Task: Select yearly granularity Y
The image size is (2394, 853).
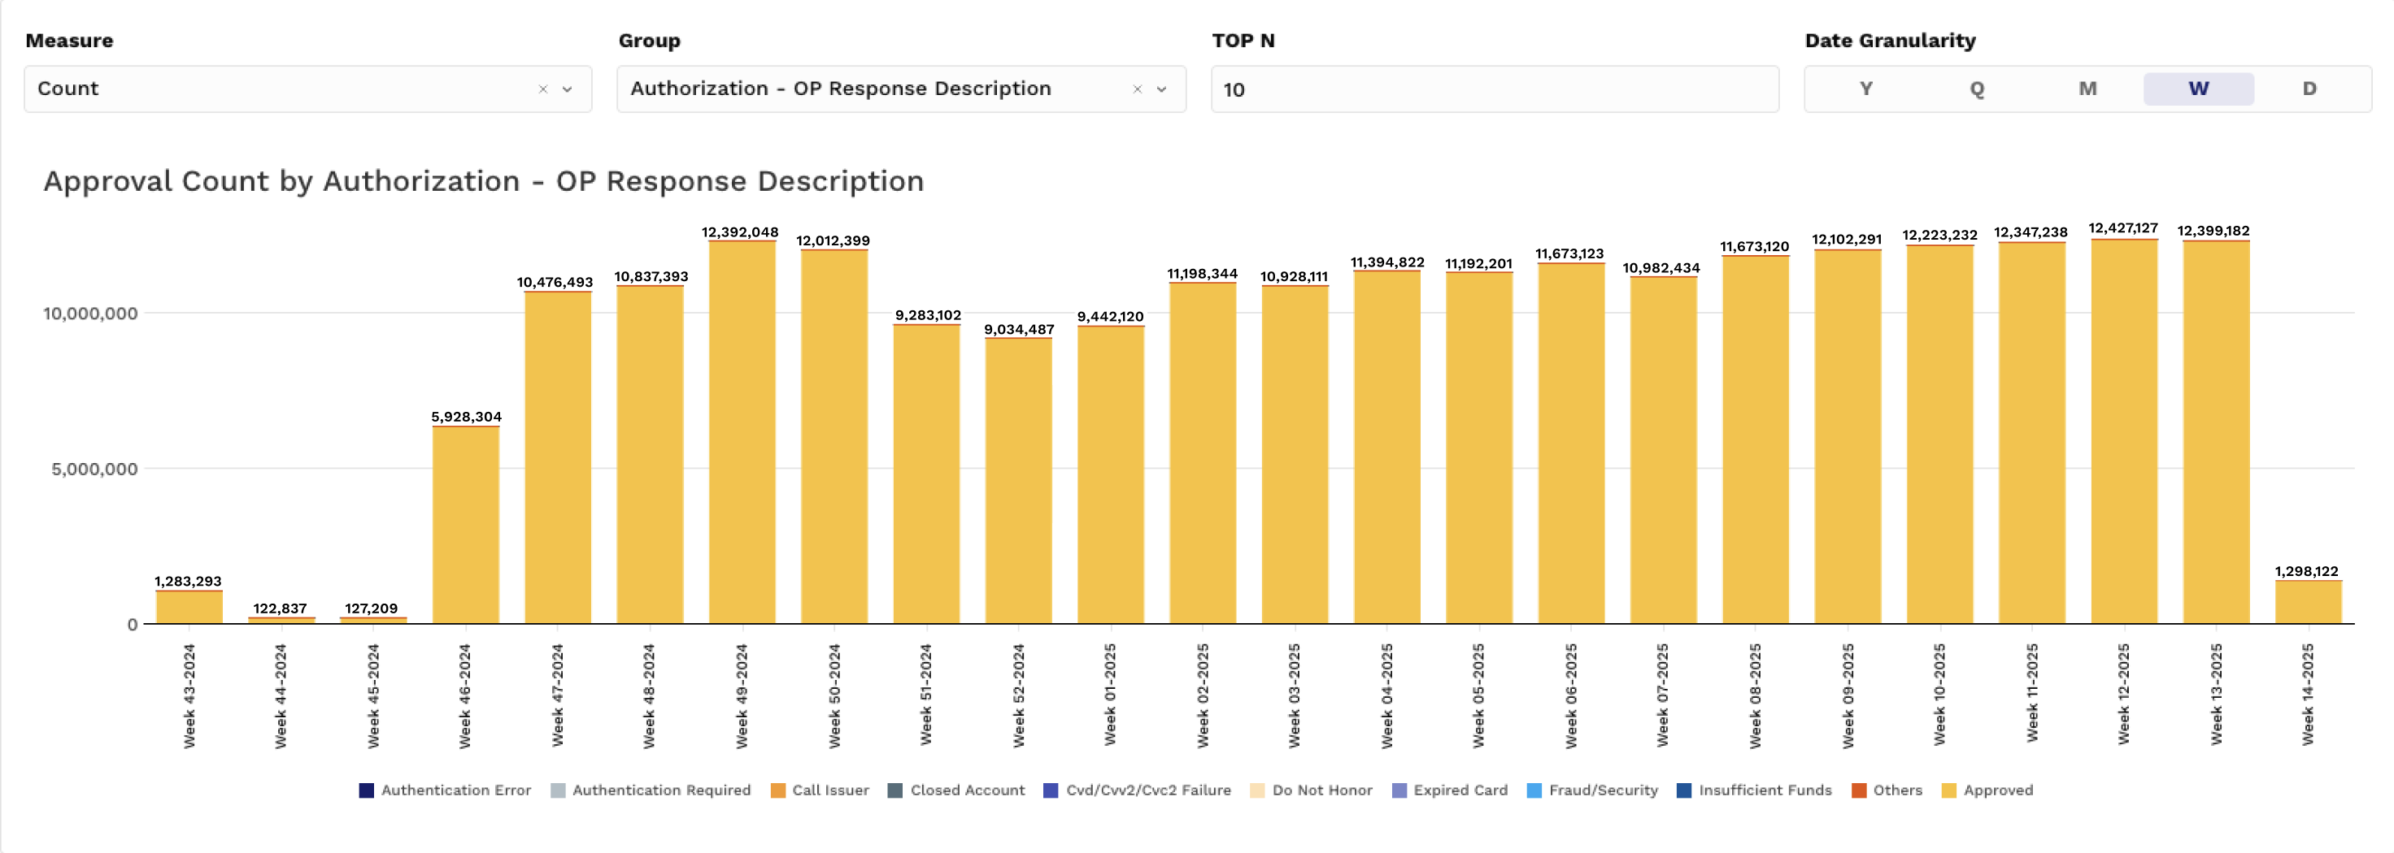Action: point(1865,89)
